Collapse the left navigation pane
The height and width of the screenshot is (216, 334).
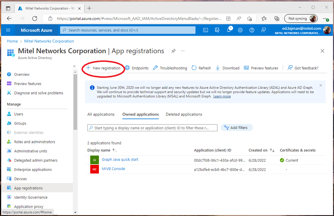point(74,66)
